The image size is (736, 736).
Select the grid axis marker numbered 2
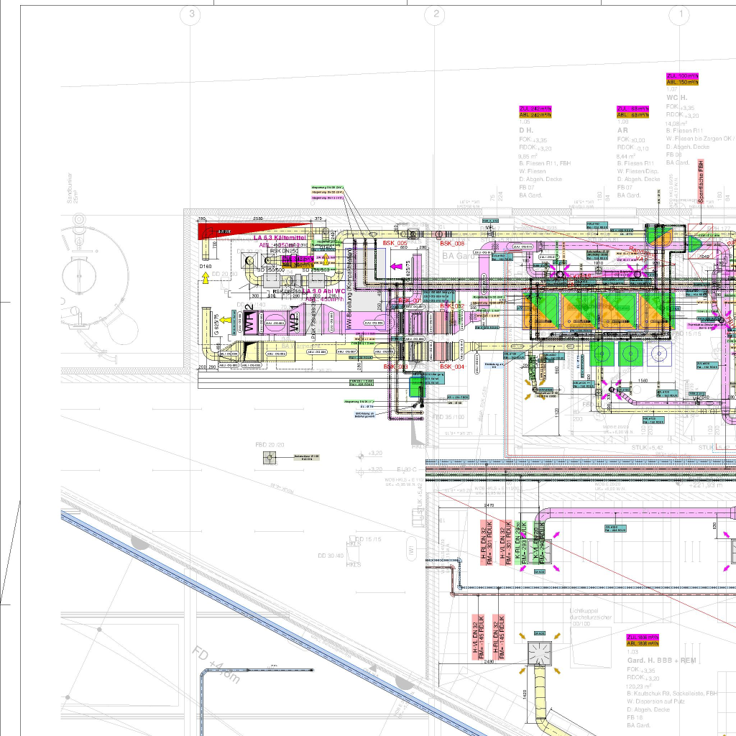click(x=435, y=14)
